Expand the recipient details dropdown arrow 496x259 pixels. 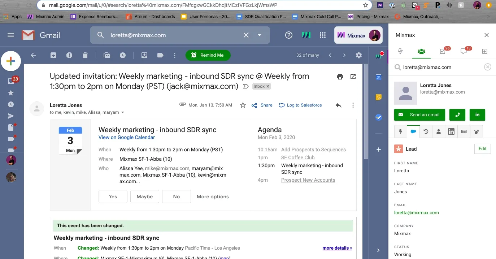[x=123, y=112]
